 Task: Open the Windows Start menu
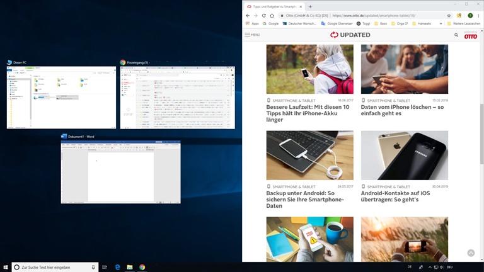(6, 267)
